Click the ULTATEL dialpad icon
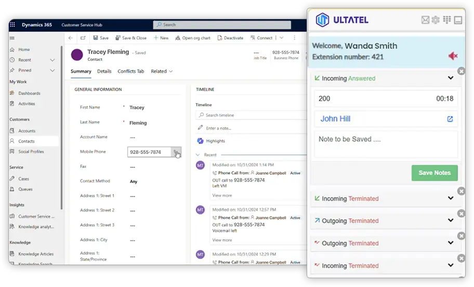The width and height of the screenshot is (474, 287). (446, 20)
